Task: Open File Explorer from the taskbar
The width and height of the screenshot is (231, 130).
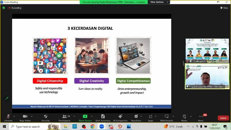Action: click(66, 127)
